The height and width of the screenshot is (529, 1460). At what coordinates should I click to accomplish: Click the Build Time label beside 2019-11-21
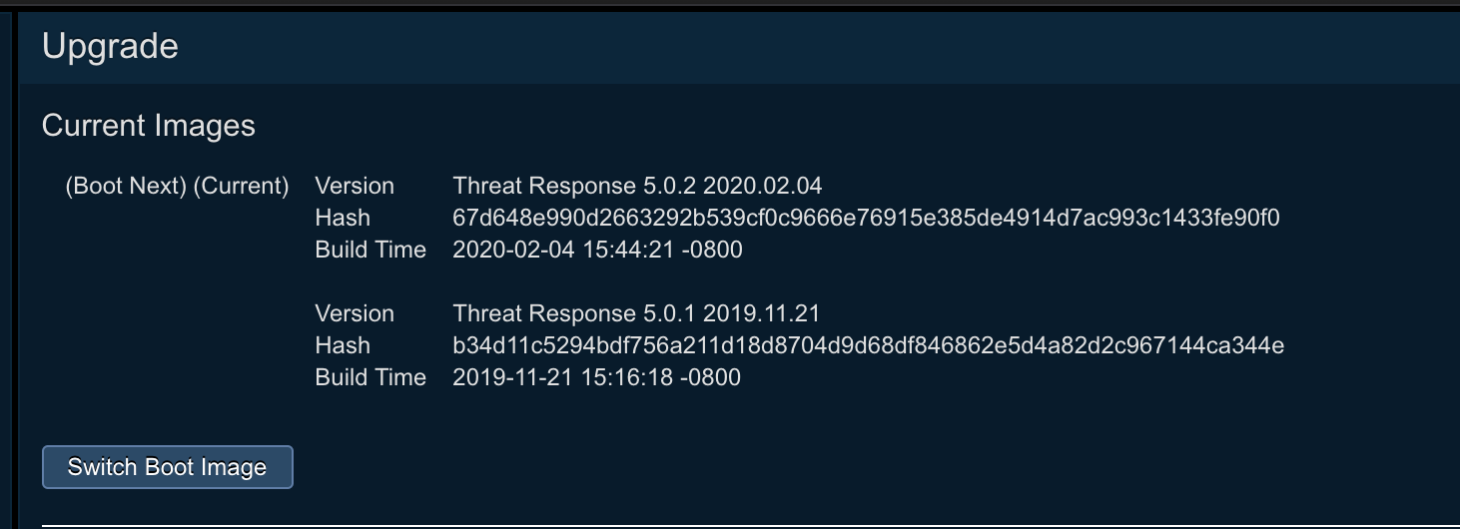pyautogui.click(x=370, y=377)
